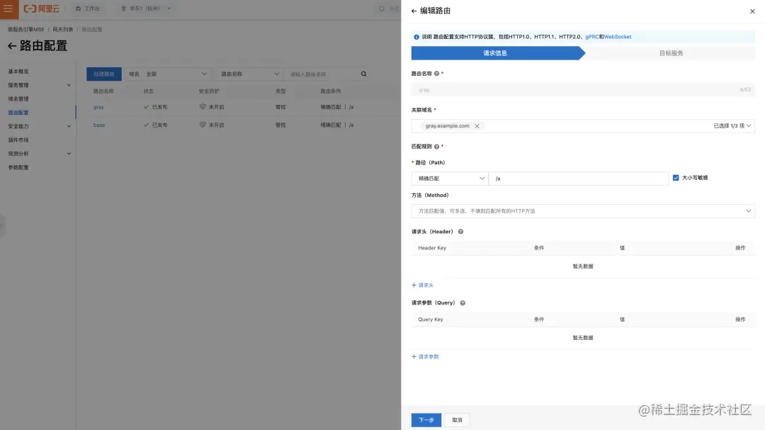Close the 编辑路由 panel with X
Viewport: 765px width, 430px height.
click(x=752, y=11)
